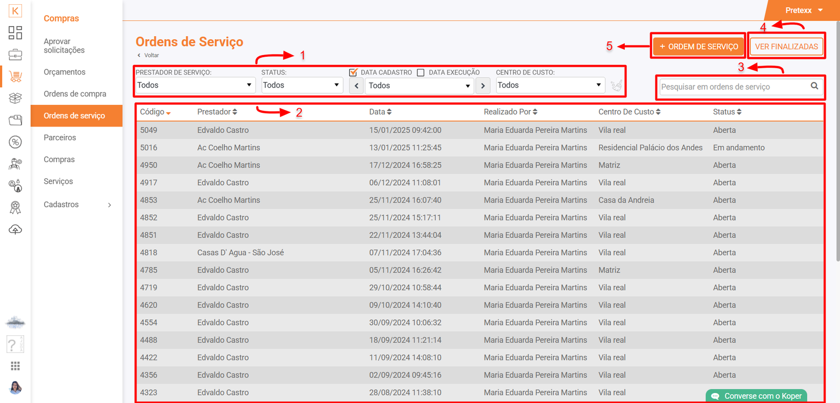Viewport: 840px width, 403px height.
Task: Go to Ordens de compra menu item
Action: coord(75,94)
